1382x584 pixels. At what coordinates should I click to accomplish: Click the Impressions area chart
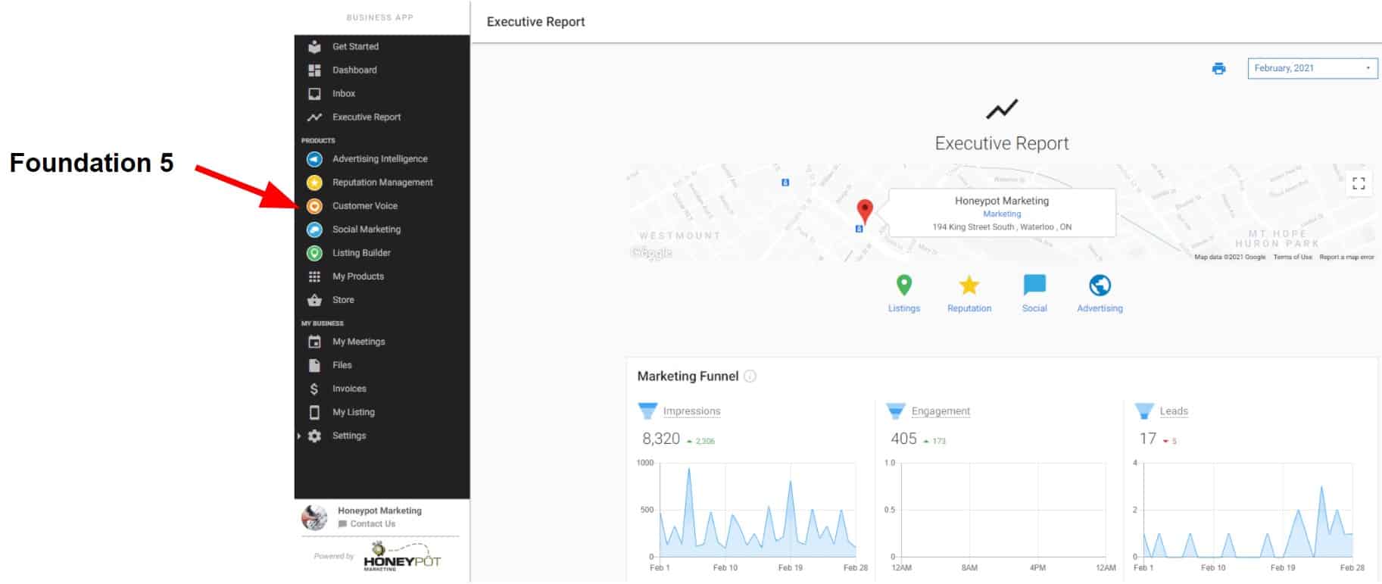pyautogui.click(x=758, y=510)
